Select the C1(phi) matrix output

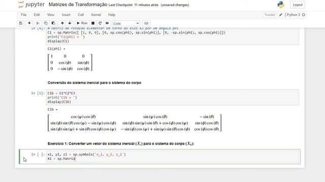pyautogui.click(x=70, y=62)
